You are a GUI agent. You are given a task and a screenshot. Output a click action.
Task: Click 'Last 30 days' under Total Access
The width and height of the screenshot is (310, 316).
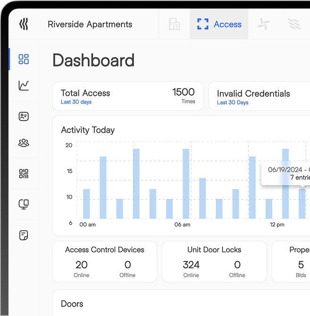coord(76,102)
